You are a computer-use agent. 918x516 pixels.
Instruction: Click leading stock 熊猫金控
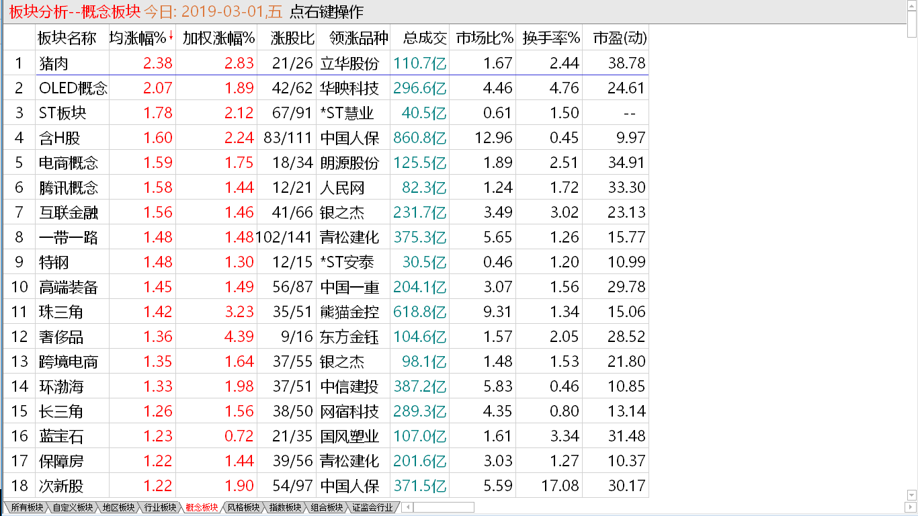pyautogui.click(x=349, y=312)
